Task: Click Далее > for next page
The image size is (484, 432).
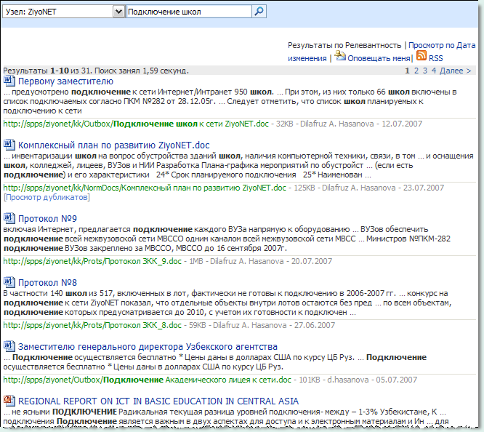Action: tap(455, 71)
